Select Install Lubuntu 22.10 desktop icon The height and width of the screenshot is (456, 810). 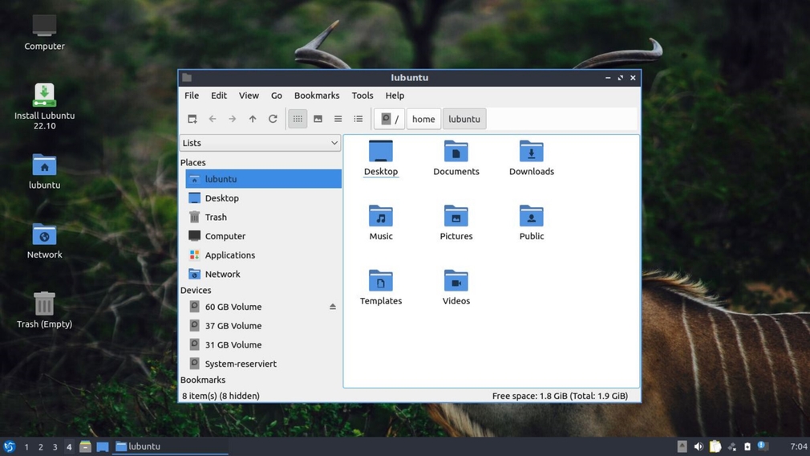[x=44, y=106]
